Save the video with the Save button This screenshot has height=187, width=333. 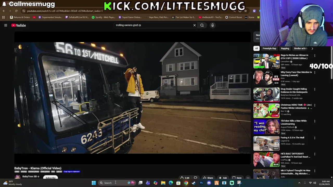click(x=237, y=178)
